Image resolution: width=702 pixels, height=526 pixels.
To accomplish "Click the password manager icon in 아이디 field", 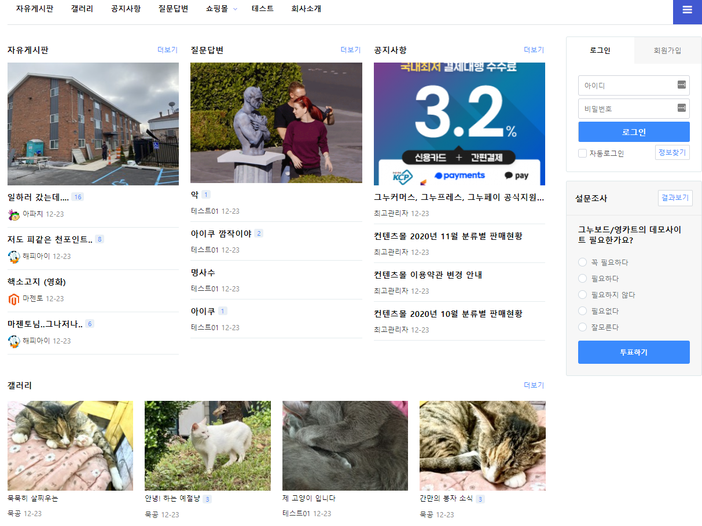I will click(x=681, y=85).
